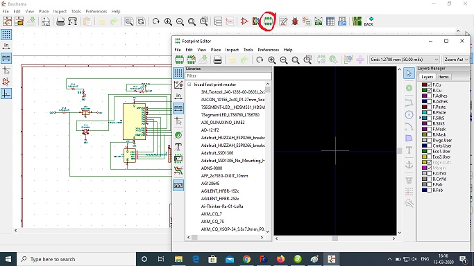
Task: Open symbol fields table icon in Eeschema
Action: (x=330, y=21)
